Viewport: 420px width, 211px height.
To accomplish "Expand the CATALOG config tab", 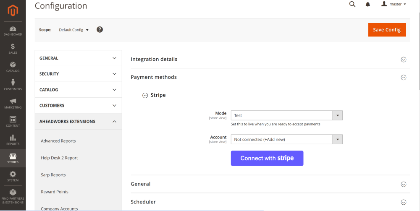I will [x=78, y=90].
